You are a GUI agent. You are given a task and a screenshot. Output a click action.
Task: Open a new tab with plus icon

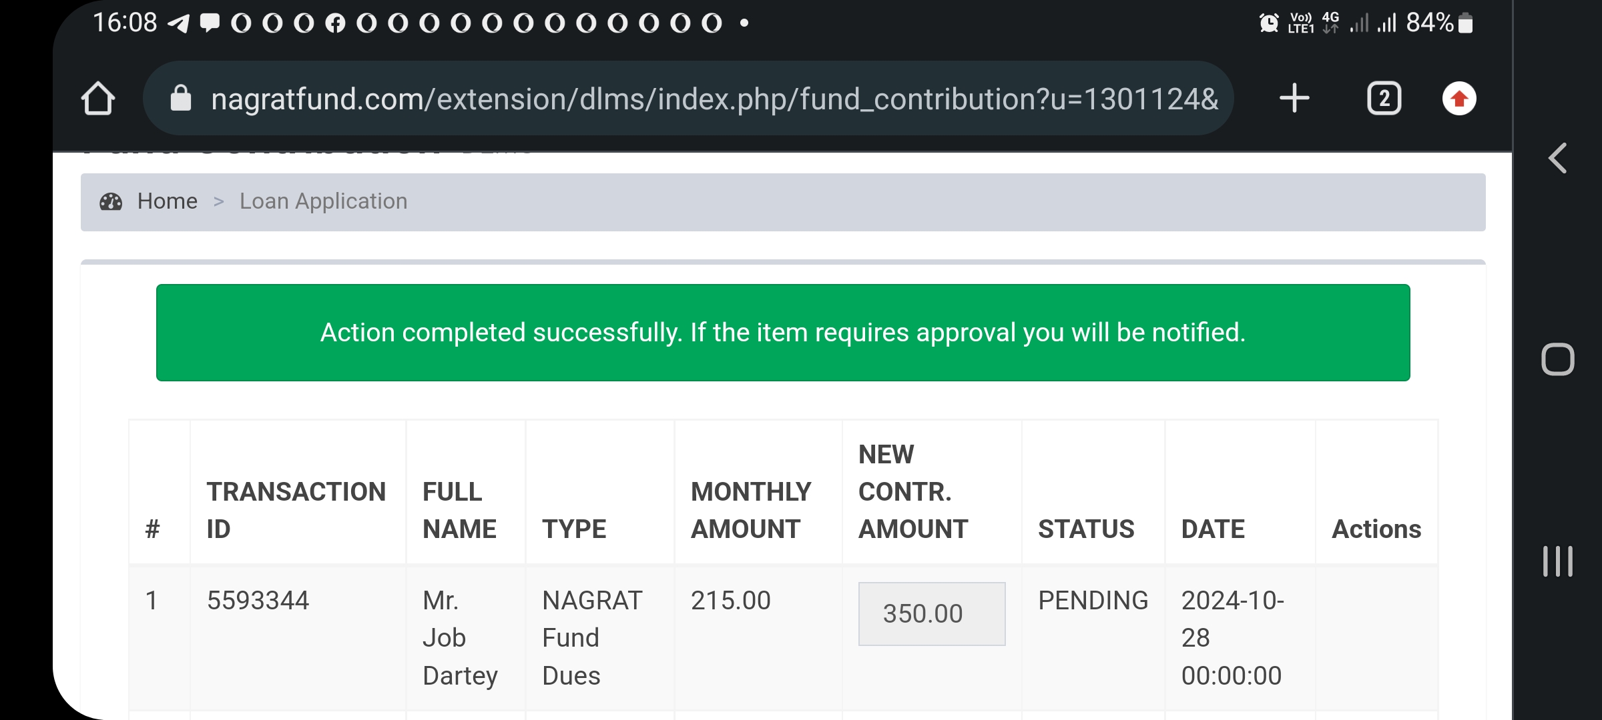pyautogui.click(x=1294, y=99)
